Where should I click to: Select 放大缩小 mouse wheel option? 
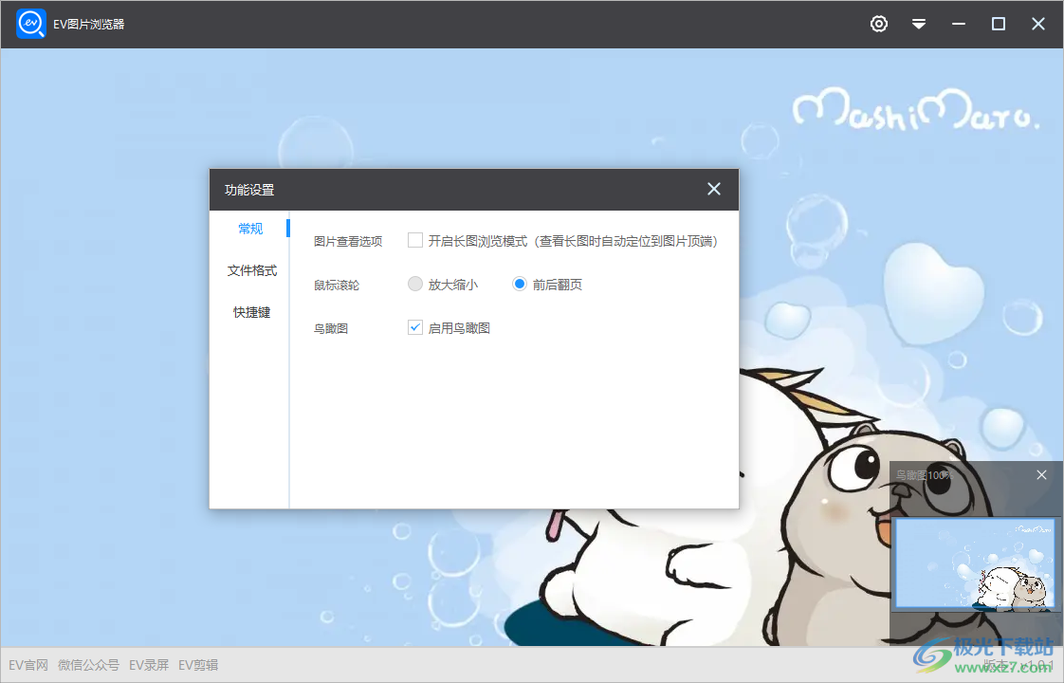point(415,284)
